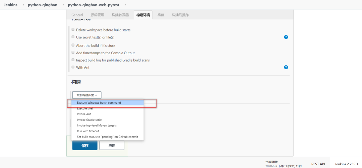Image resolution: width=362 pixels, height=168 pixels.
Task: Open the 源码管理 tab
Action: pyautogui.click(x=97, y=15)
